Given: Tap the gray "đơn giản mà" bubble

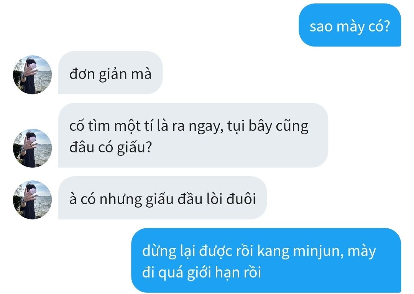Looking at the screenshot, I should [110, 73].
